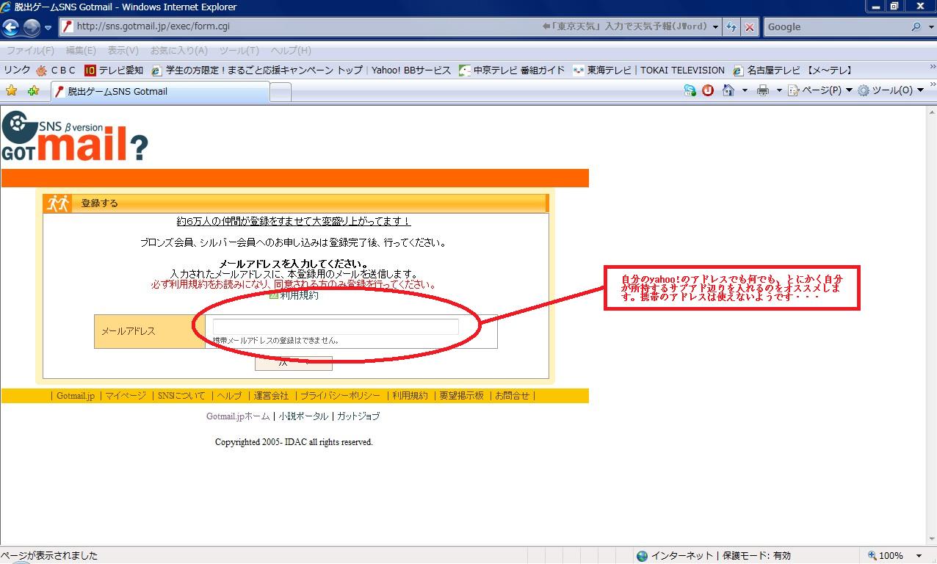Open the 表示(V) menu
Image resolution: width=937 pixels, height=564 pixels.
point(123,51)
